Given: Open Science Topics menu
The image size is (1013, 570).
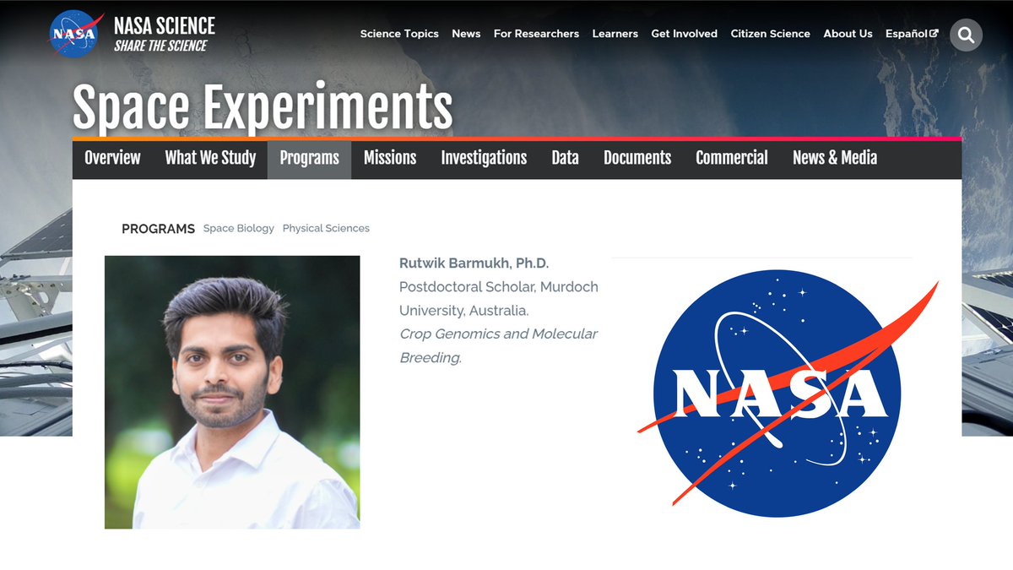Looking at the screenshot, I should pyautogui.click(x=399, y=34).
